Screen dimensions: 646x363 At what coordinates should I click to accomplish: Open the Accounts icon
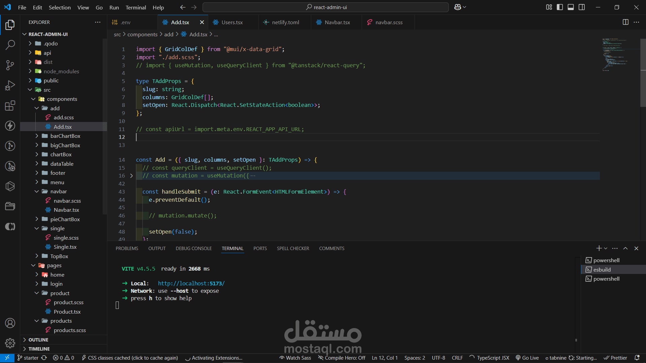coord(10,323)
